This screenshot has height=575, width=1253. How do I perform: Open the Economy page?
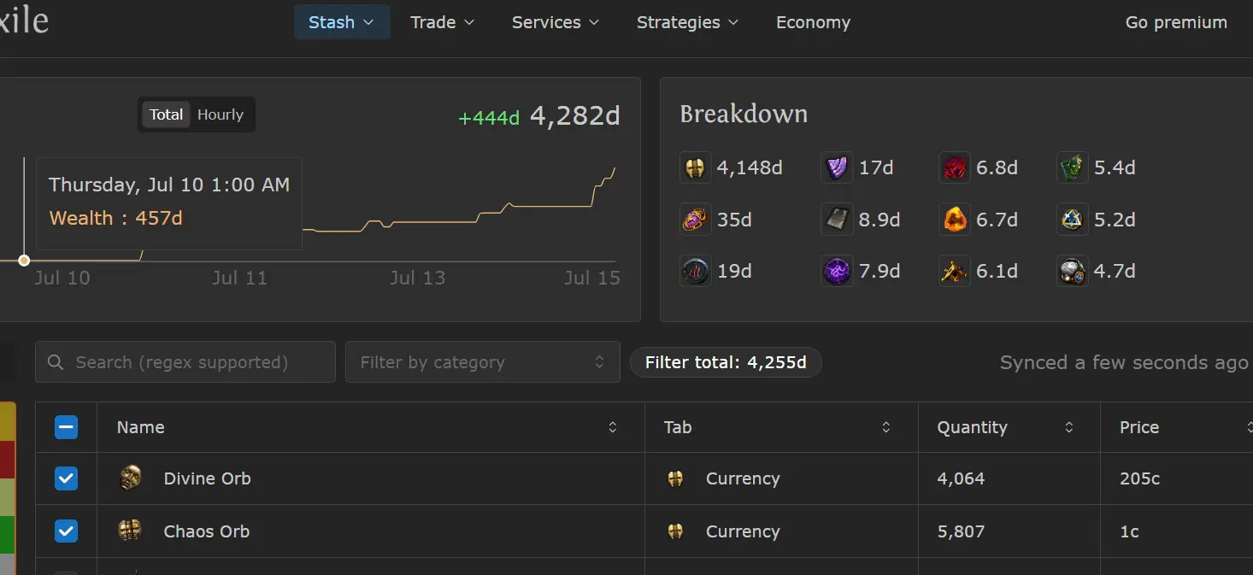pos(813,22)
